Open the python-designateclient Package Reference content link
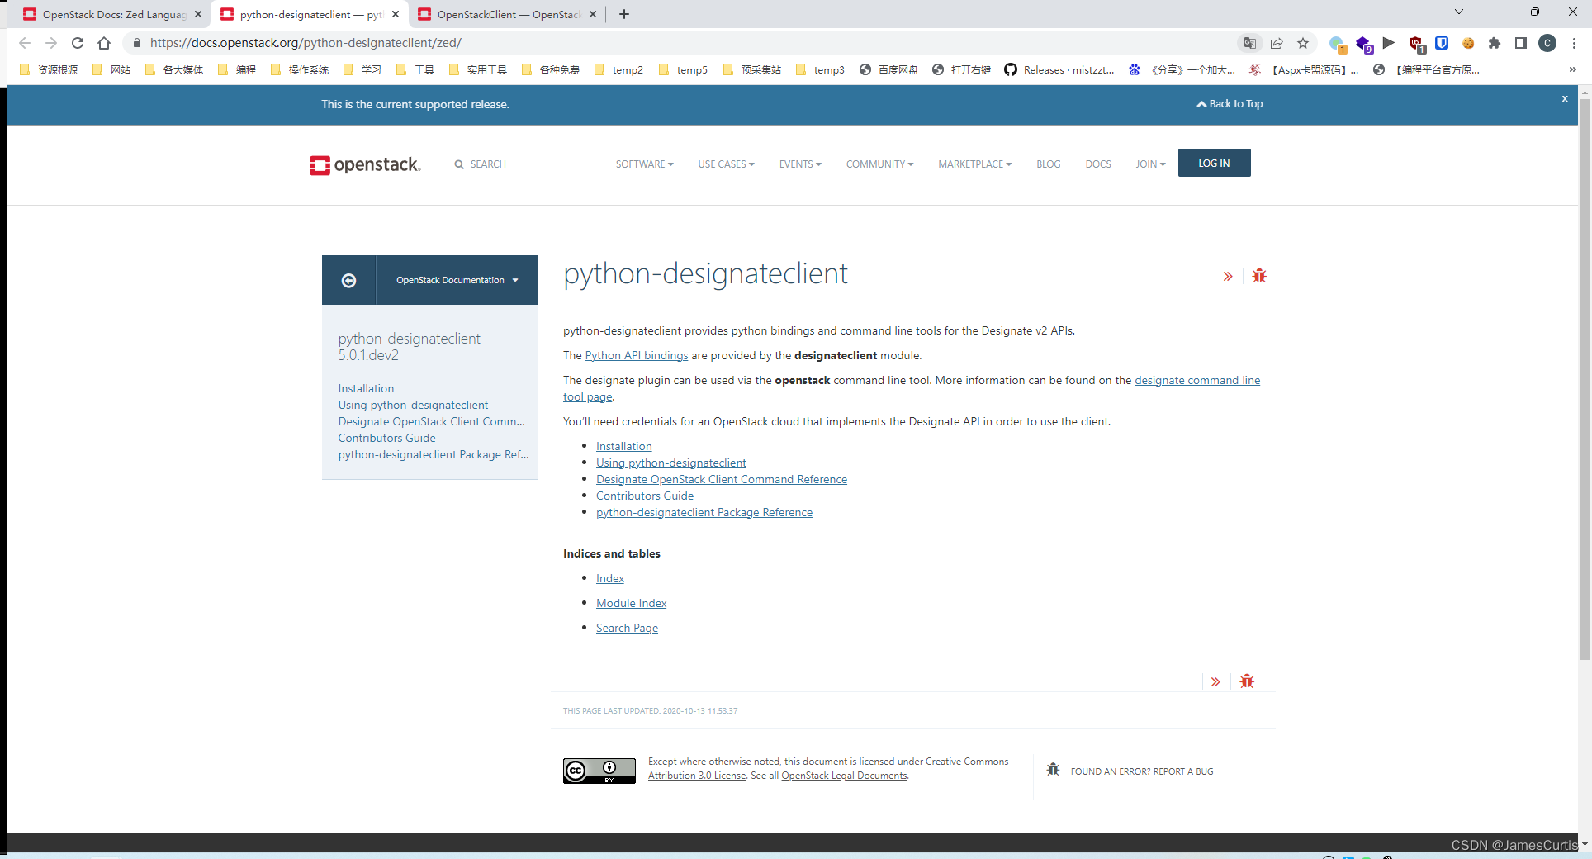 [704, 513]
